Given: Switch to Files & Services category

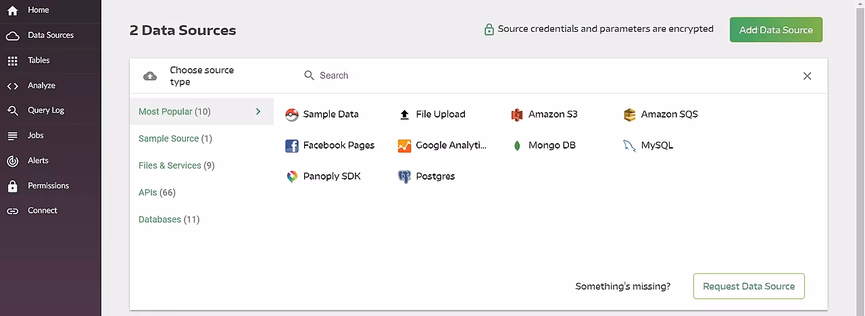Looking at the screenshot, I should click(x=176, y=165).
